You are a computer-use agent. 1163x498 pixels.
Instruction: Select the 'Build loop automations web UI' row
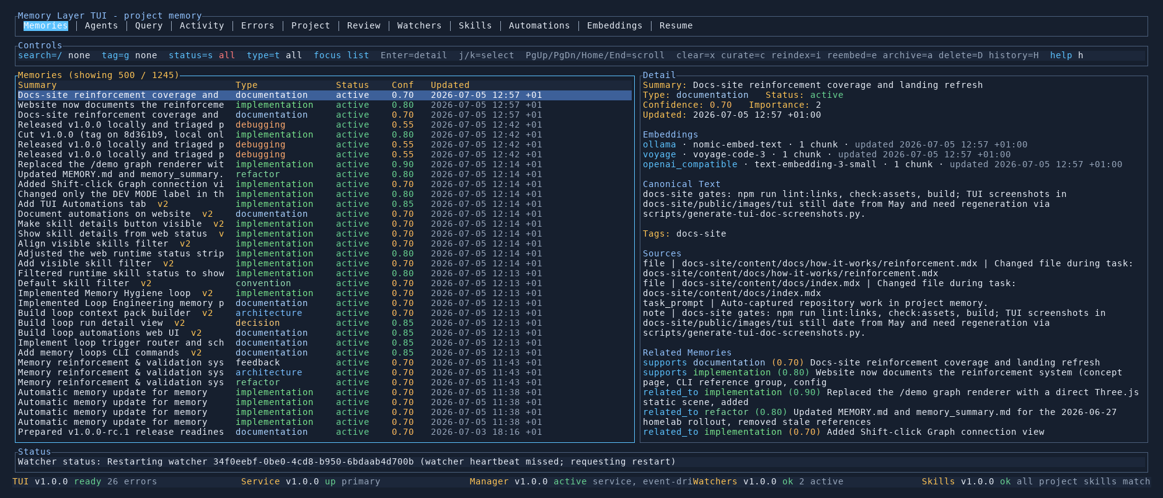click(325, 333)
